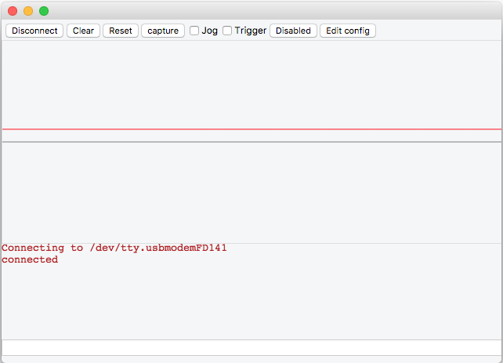Screen dimensions: 503x363
Task: Reset the device using Reset button
Action: 121,31
